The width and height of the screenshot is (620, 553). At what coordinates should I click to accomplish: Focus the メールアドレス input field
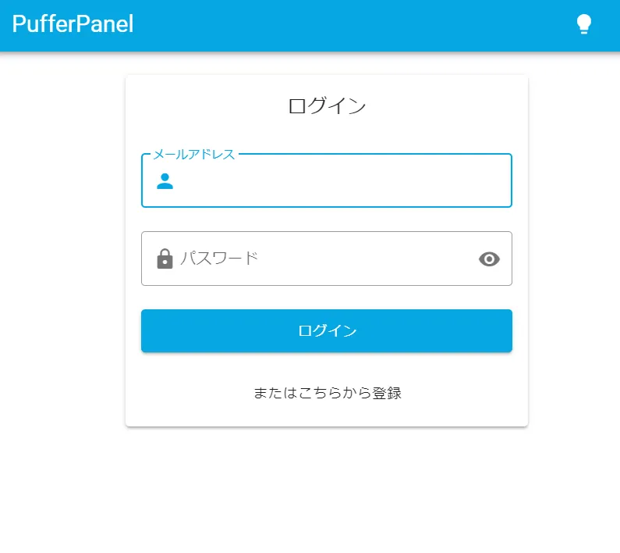(335, 181)
